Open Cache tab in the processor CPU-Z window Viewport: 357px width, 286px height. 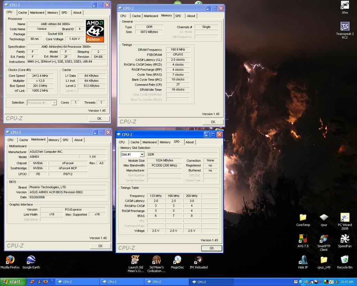(22, 13)
